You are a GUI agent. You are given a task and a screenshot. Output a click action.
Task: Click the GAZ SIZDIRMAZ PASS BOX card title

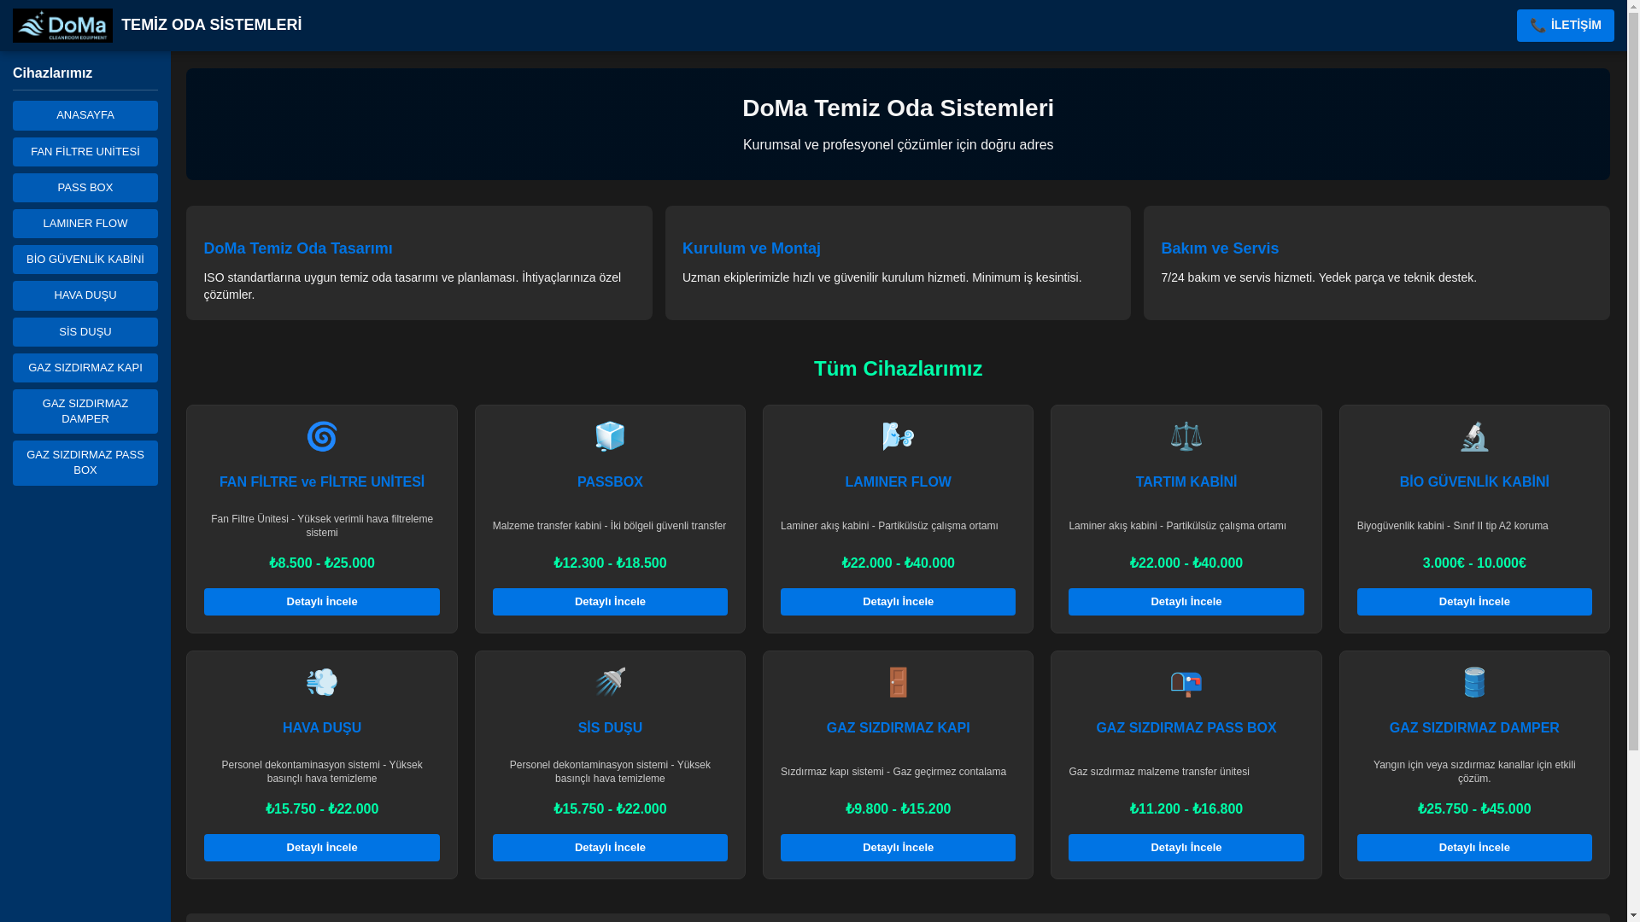(1186, 728)
